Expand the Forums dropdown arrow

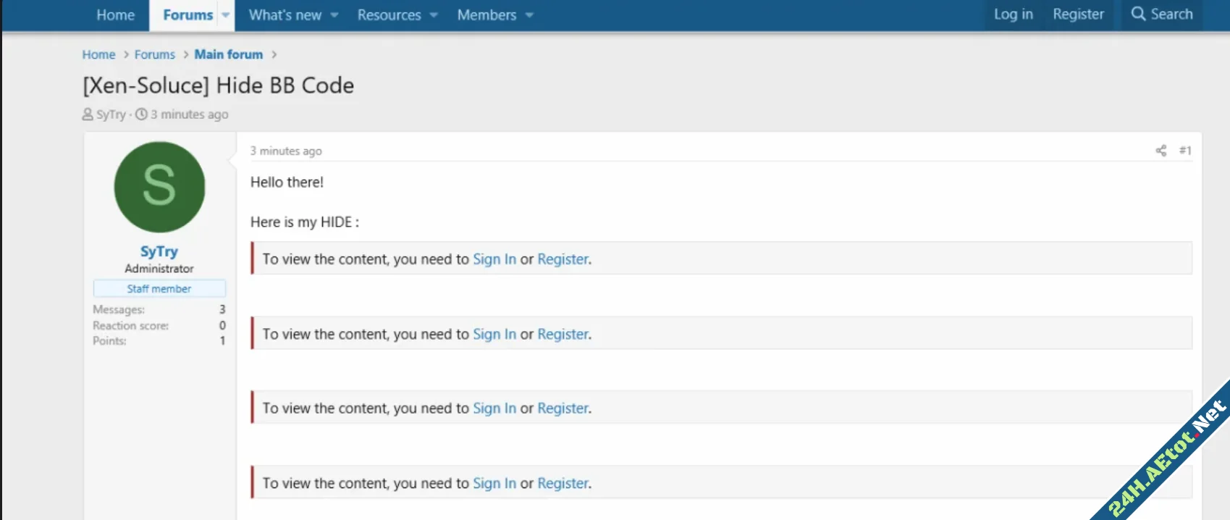(225, 15)
